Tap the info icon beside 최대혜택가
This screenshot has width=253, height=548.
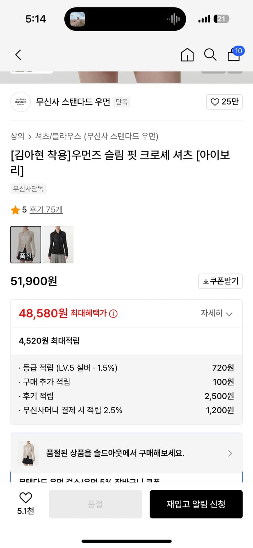tap(114, 313)
